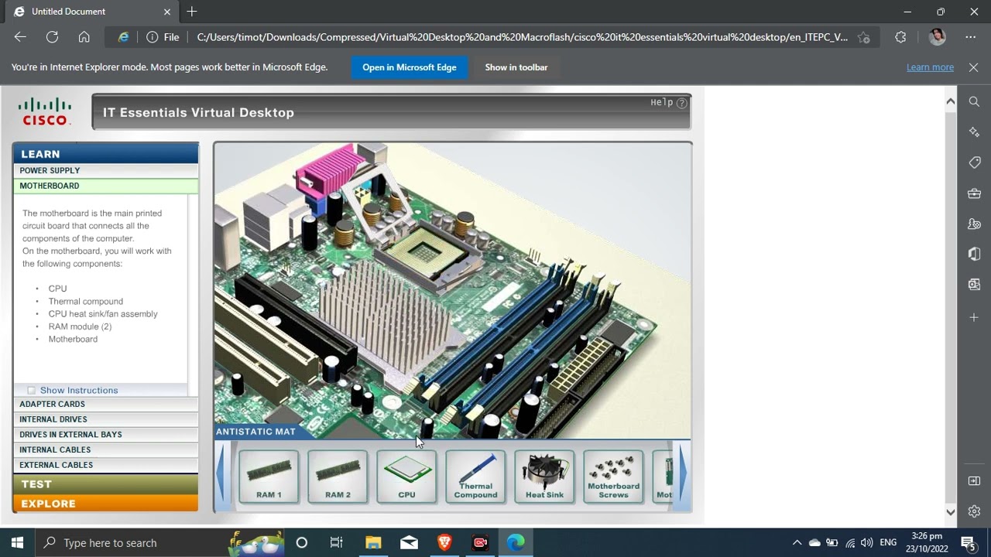Collapse the Motherboard section
Screen dimensions: 991x557
(x=105, y=186)
